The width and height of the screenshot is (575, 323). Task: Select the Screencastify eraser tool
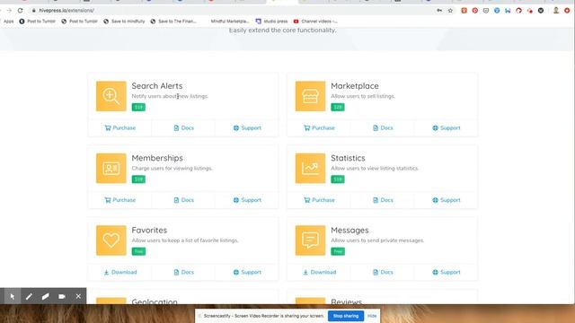[x=45, y=296]
